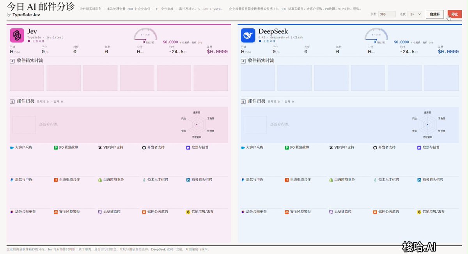
Task: Select 生态渠道合作 icon in Jev panel
Action: [x=56, y=180]
